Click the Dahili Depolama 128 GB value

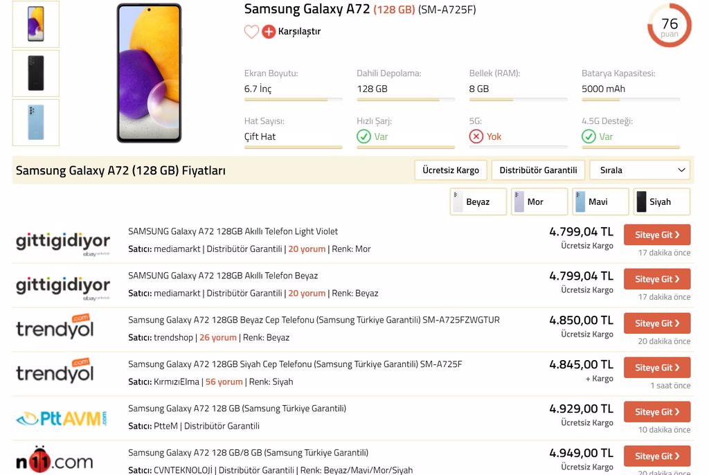pyautogui.click(x=372, y=89)
